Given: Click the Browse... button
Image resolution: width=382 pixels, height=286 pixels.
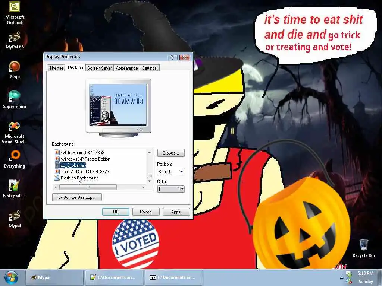Looking at the screenshot, I should (x=171, y=153).
